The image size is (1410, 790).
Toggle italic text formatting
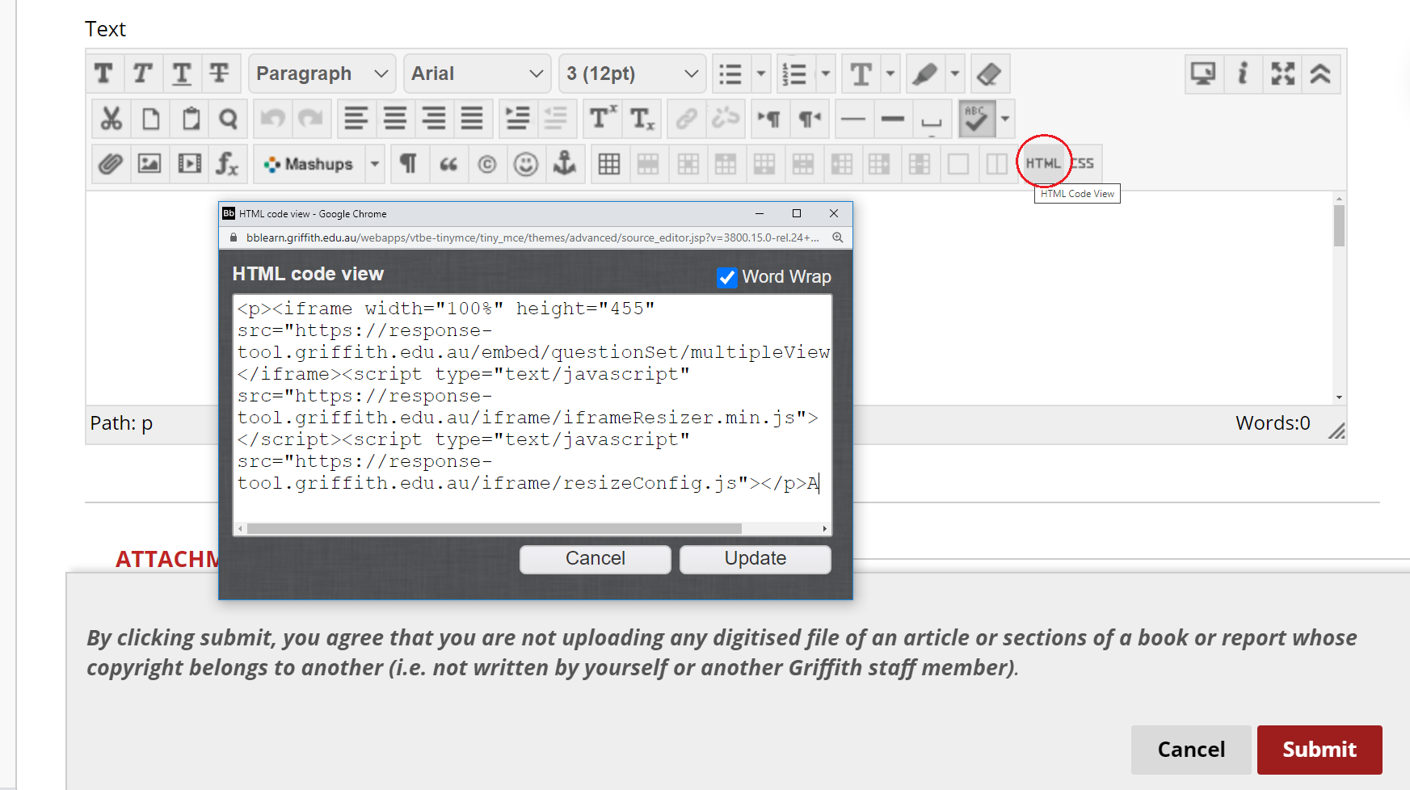point(143,74)
